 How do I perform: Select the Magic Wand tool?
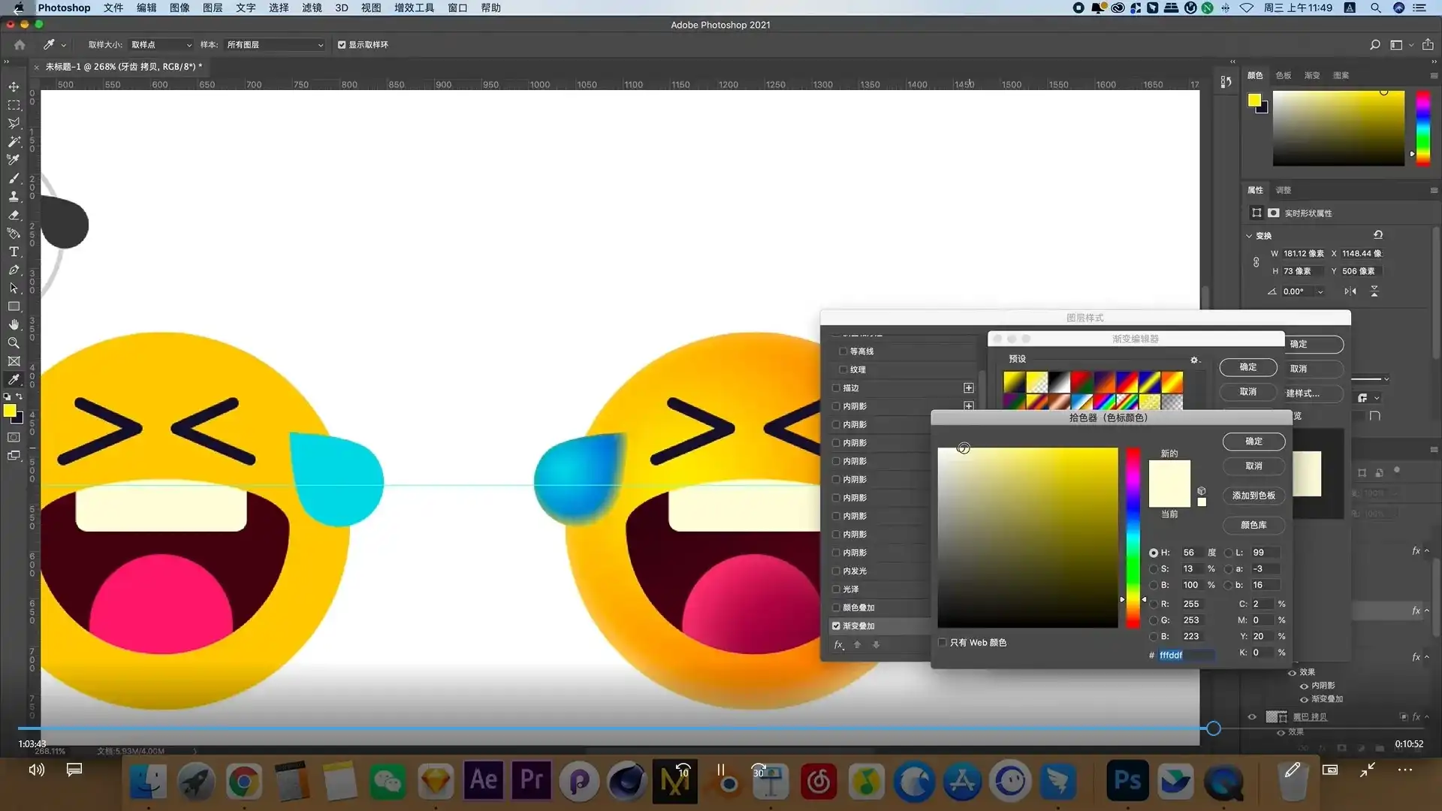[14, 141]
